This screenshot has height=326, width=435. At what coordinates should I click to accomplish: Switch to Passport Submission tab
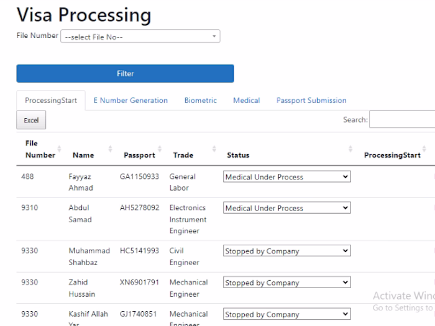pos(311,101)
